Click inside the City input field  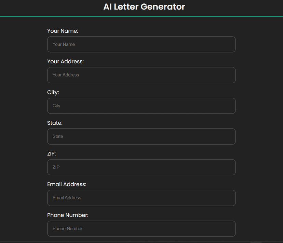point(141,106)
